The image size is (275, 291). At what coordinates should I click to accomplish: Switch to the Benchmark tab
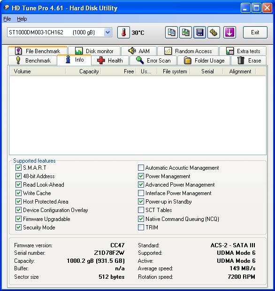pos(33,61)
